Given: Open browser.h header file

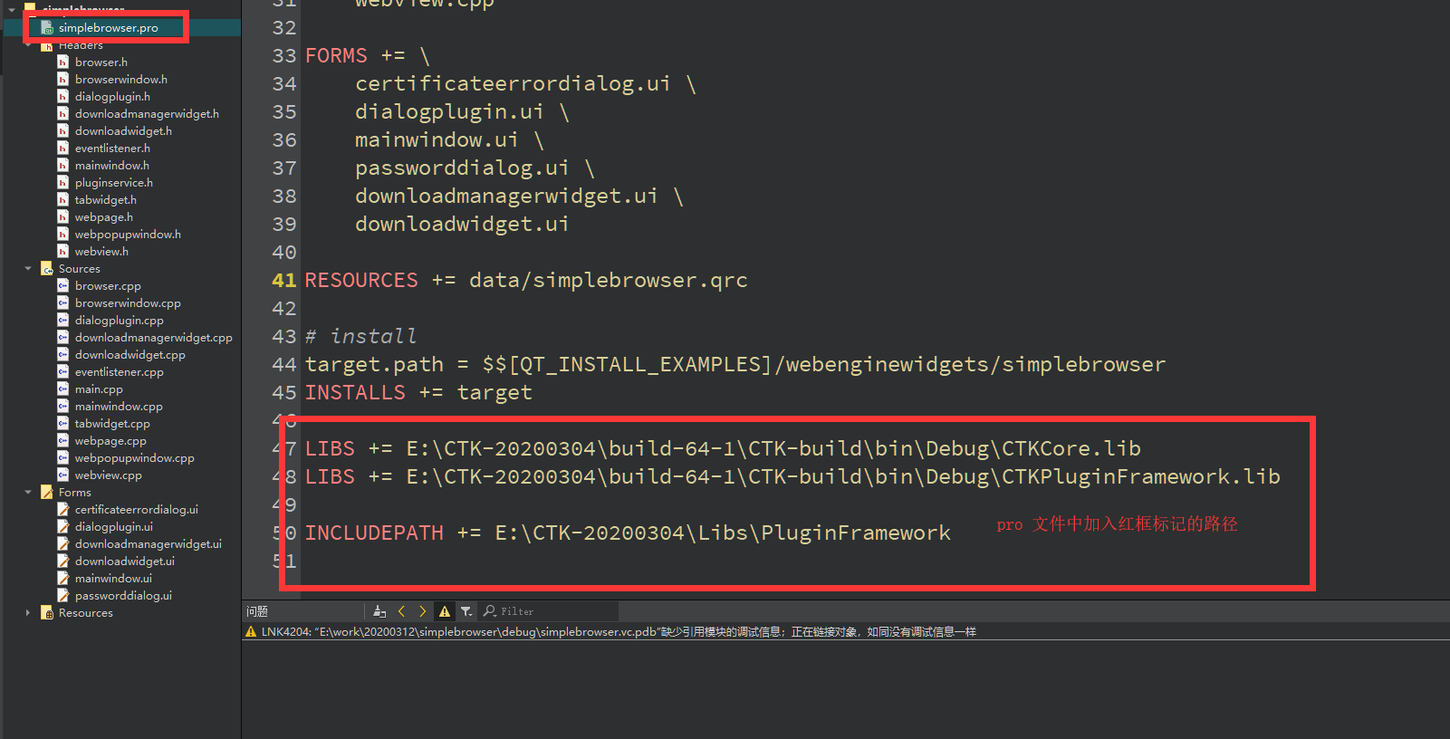Looking at the screenshot, I should [x=101, y=62].
